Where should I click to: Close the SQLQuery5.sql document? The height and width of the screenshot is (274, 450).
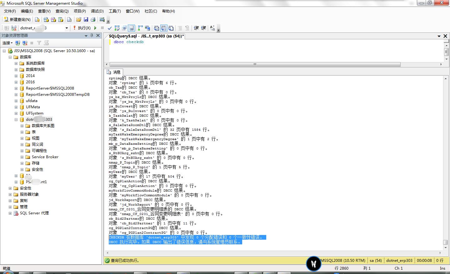[x=446, y=36]
